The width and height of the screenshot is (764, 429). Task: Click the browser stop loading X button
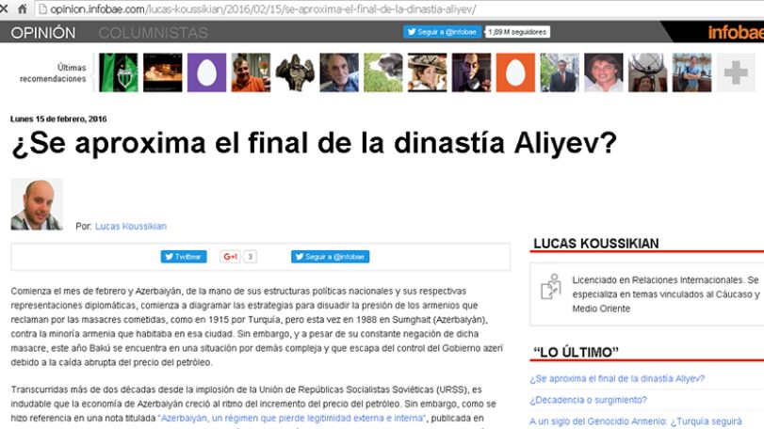coord(4,8)
